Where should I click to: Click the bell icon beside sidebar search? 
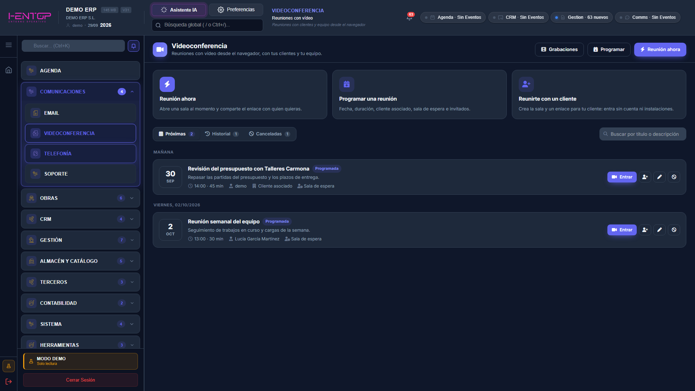click(x=134, y=46)
